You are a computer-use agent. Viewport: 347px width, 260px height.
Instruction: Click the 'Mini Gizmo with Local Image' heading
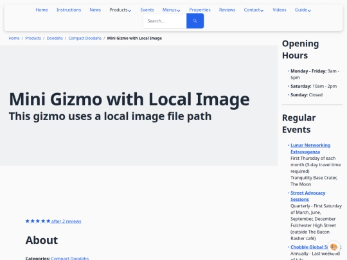(129, 100)
